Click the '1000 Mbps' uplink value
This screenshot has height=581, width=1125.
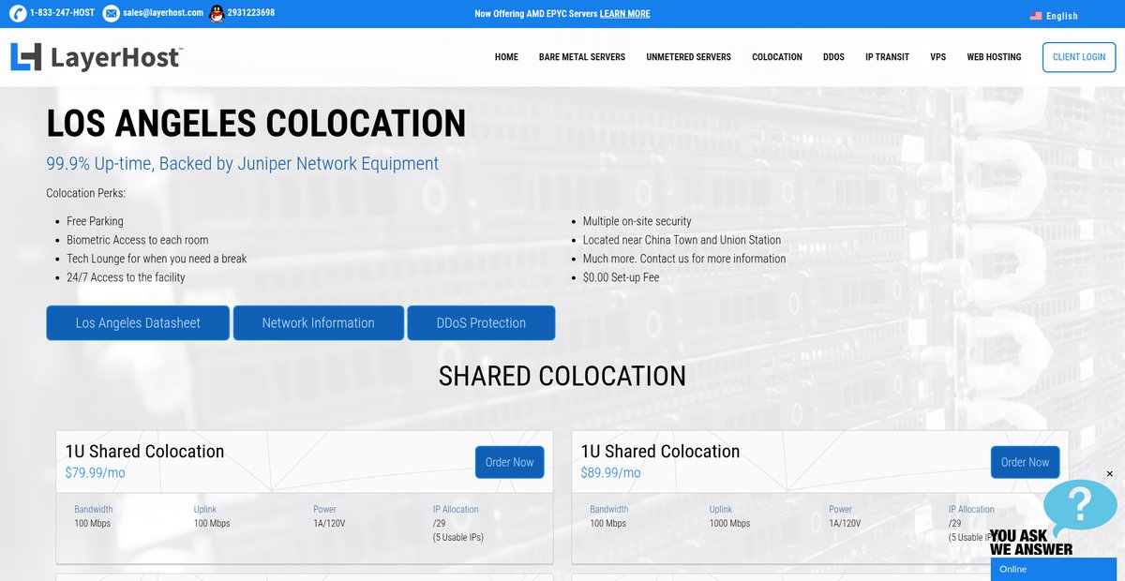click(x=729, y=523)
